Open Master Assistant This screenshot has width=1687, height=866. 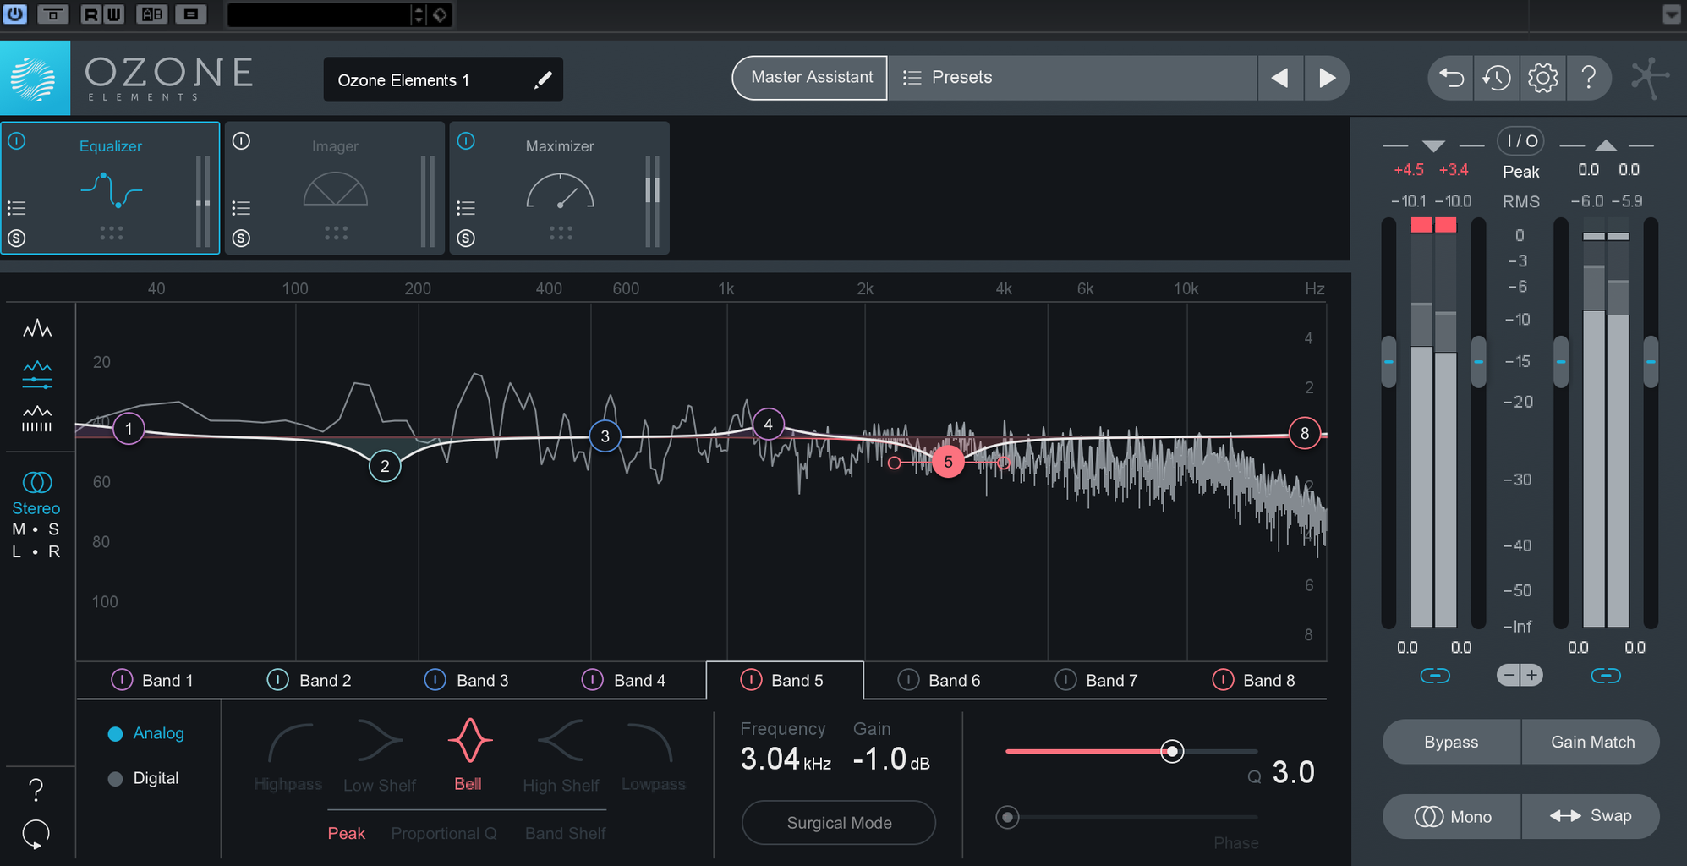[810, 77]
